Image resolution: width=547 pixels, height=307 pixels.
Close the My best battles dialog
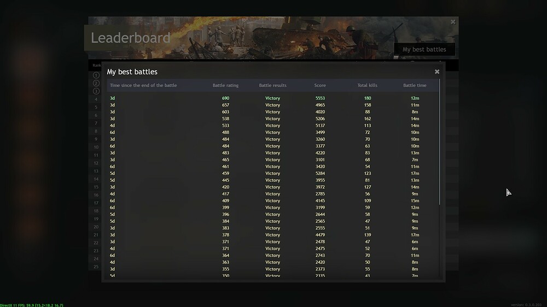point(437,72)
